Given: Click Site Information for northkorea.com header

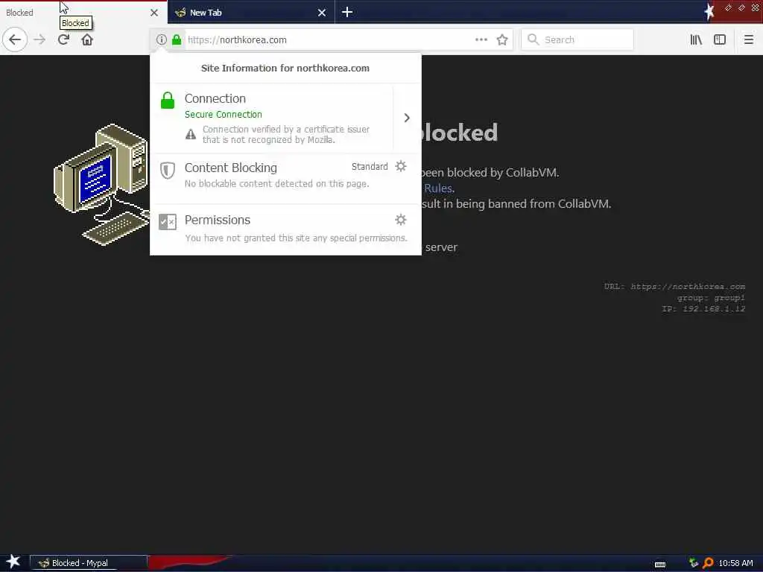Looking at the screenshot, I should pos(285,68).
